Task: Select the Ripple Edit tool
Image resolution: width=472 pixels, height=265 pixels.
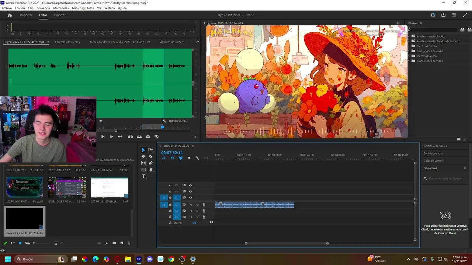Action: point(143,156)
